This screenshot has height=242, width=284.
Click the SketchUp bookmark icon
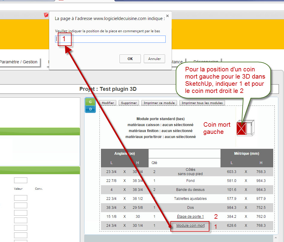pyautogui.click(x=46, y=15)
